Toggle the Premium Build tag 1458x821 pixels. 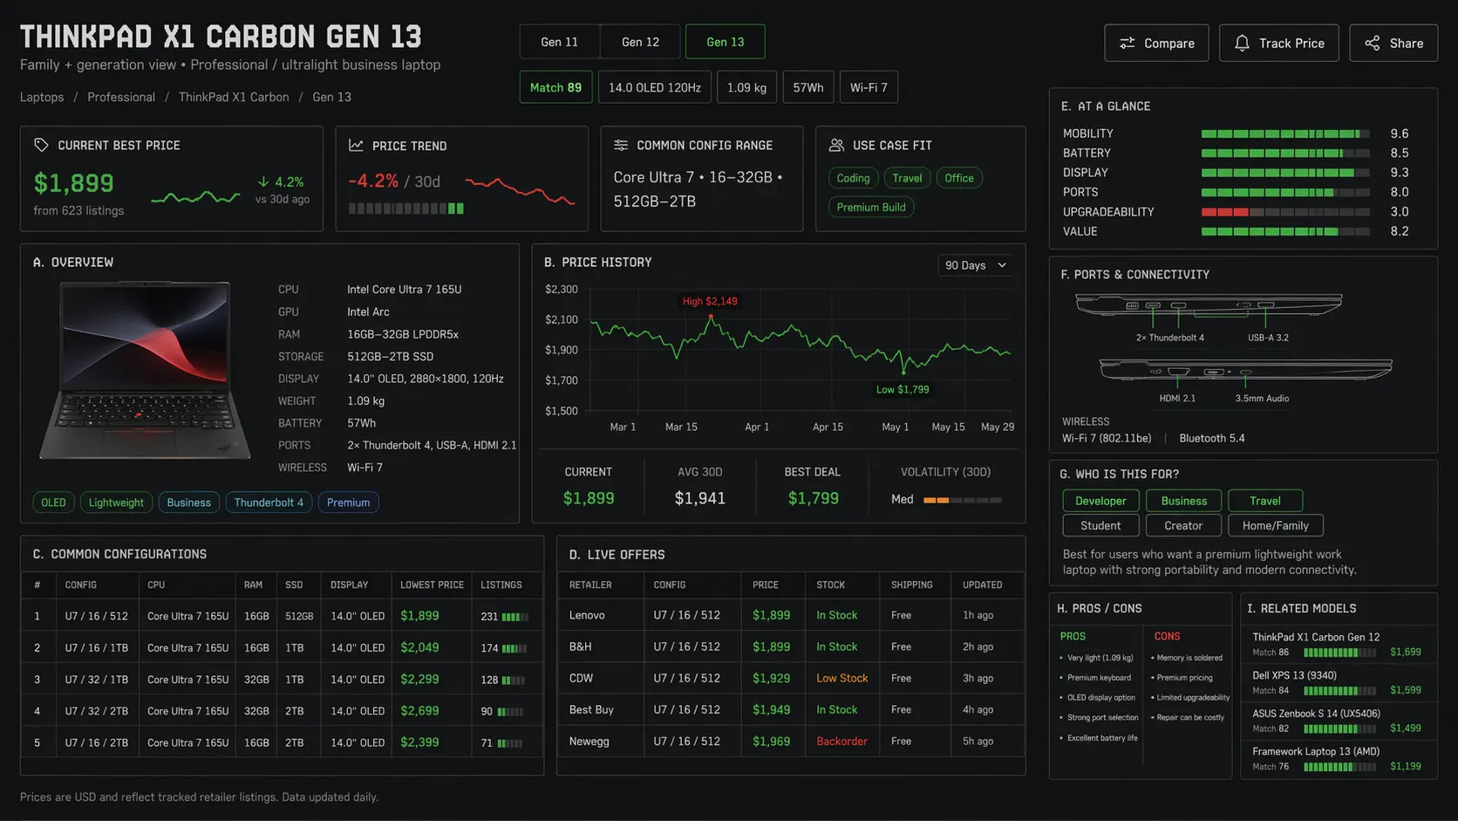[x=871, y=207]
